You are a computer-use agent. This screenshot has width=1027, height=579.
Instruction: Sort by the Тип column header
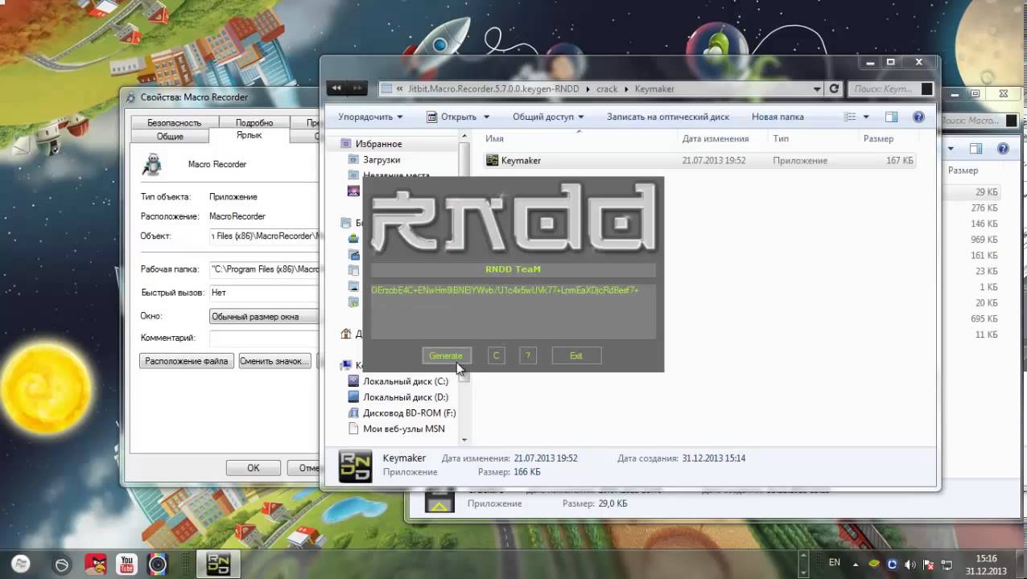click(x=781, y=138)
